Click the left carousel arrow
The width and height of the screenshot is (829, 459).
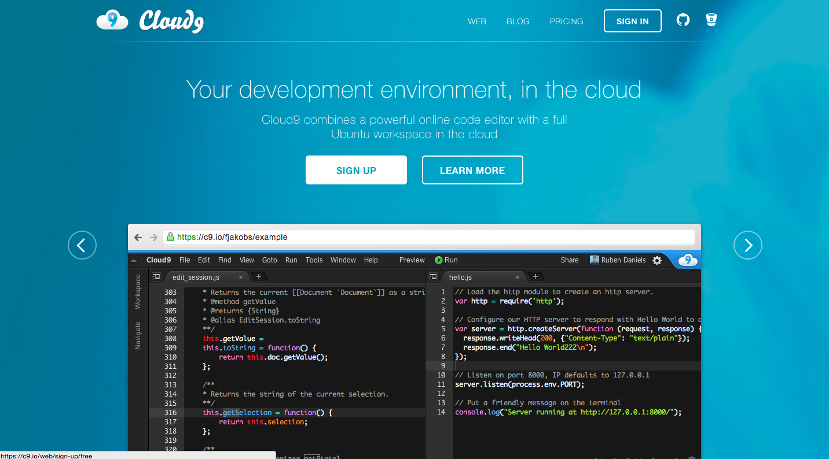82,245
